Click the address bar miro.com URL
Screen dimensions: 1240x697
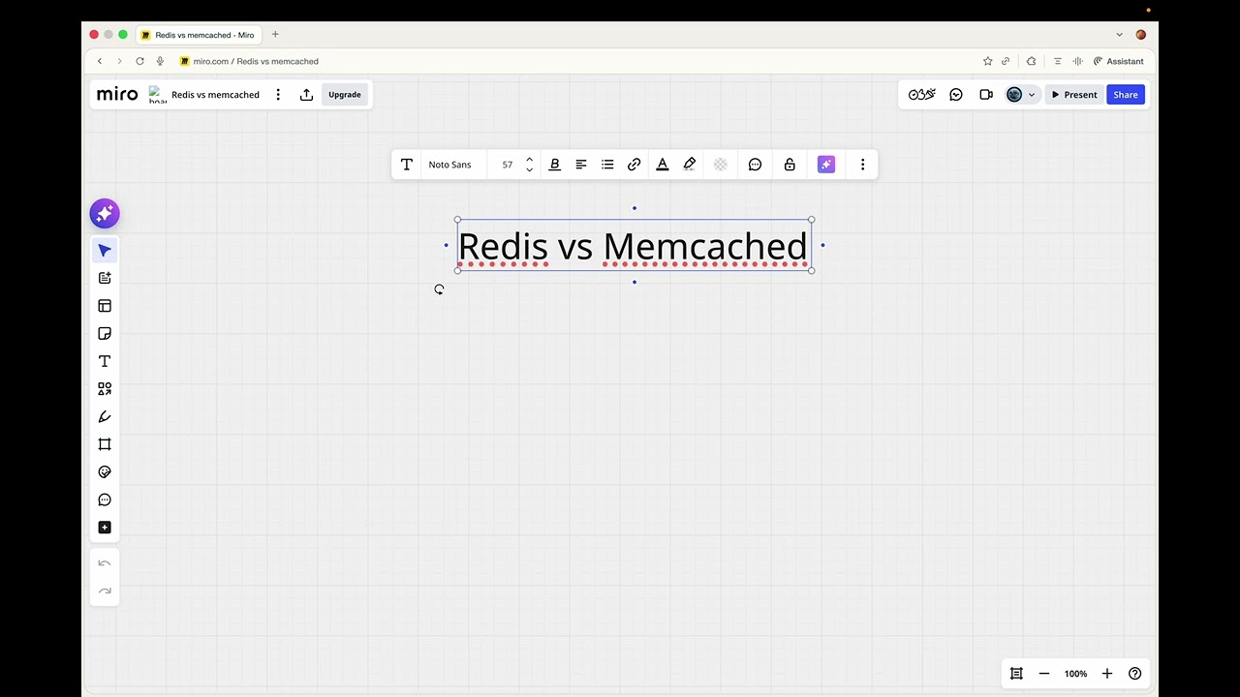(256, 61)
